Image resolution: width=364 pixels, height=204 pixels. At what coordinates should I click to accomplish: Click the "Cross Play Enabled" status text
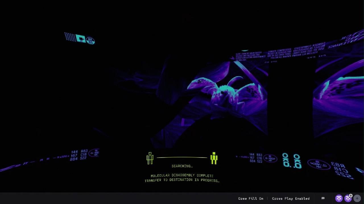pyautogui.click(x=291, y=199)
